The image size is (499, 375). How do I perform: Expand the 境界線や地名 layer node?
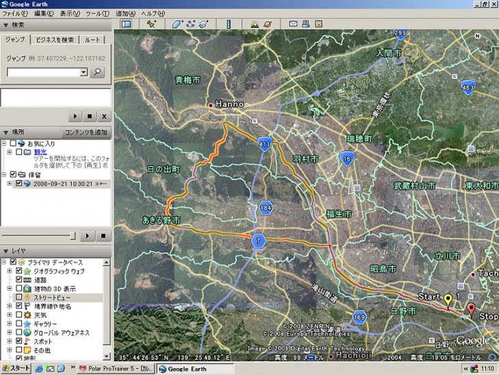coord(10,306)
